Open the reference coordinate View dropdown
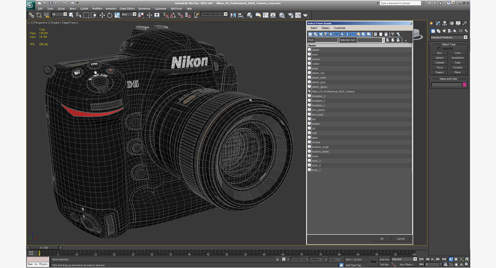The width and height of the screenshot is (496, 268). coord(129,14)
